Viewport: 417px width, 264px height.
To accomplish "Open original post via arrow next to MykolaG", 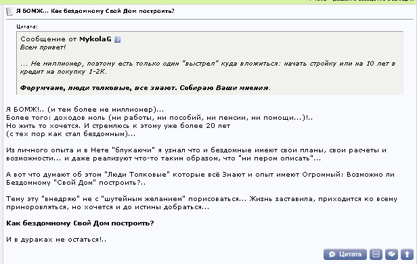I will coord(117,39).
